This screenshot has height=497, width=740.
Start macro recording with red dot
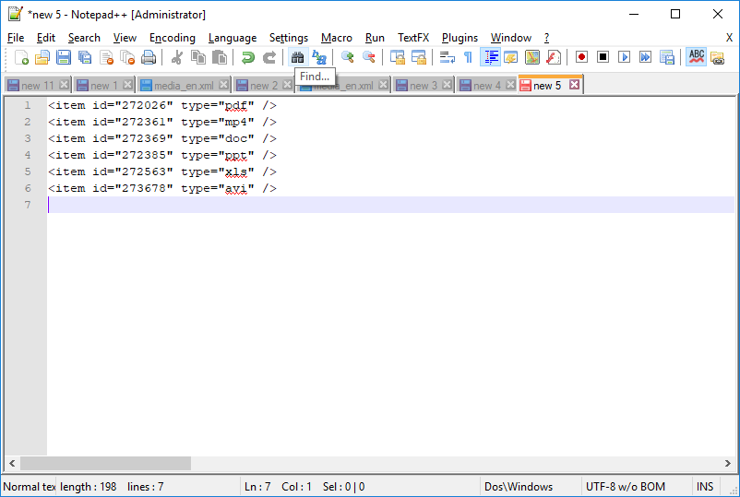tap(581, 57)
